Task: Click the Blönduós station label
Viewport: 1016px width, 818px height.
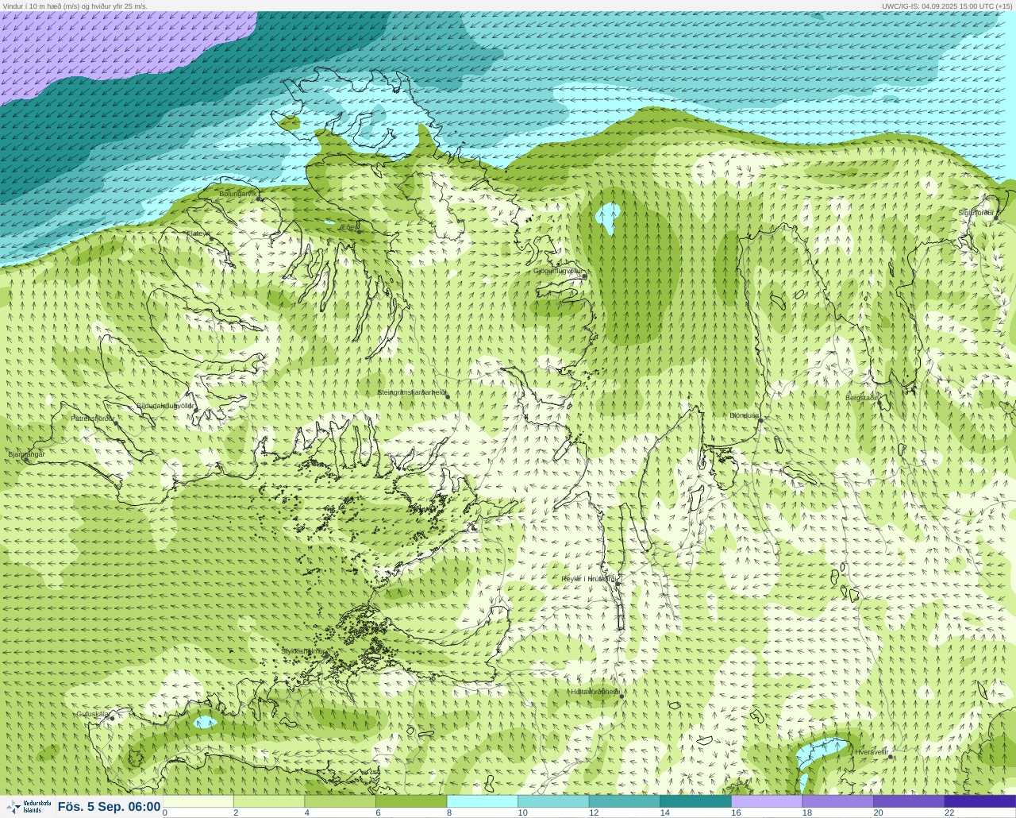Action: point(745,415)
